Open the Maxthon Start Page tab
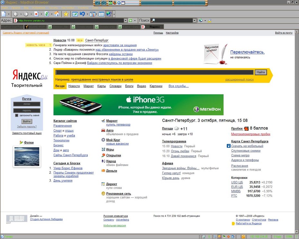This screenshot has width=299, height=239. (12, 27)
